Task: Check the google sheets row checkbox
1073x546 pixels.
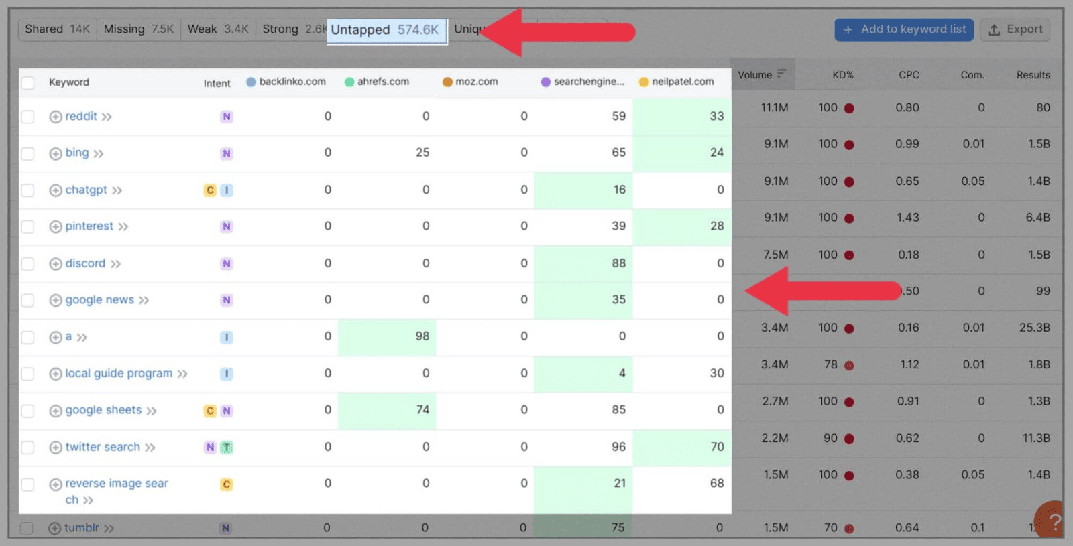Action: pos(27,411)
